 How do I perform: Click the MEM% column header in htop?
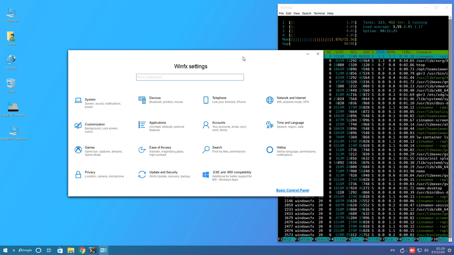(391, 52)
